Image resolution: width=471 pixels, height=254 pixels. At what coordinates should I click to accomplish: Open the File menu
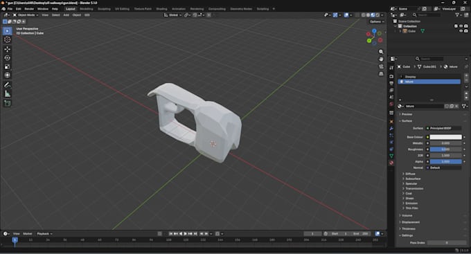[10, 9]
